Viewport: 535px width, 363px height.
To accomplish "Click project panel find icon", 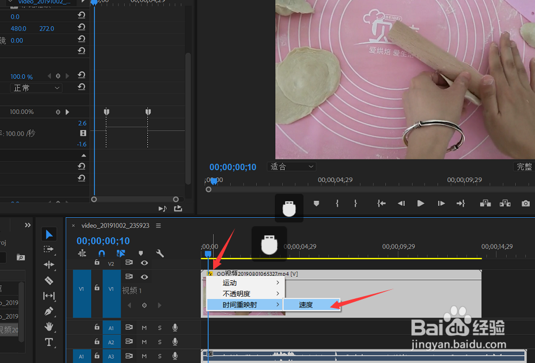I will click(x=20, y=257).
